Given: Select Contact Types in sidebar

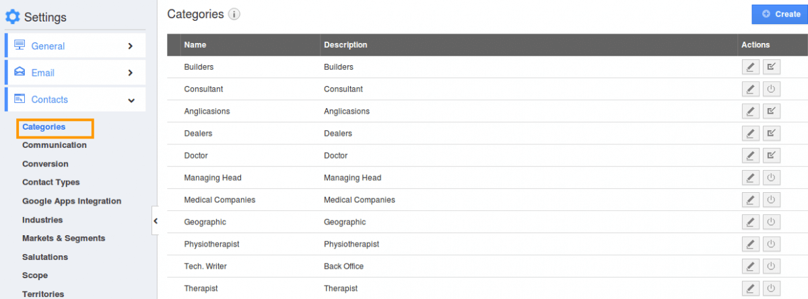Looking at the screenshot, I should coord(51,182).
